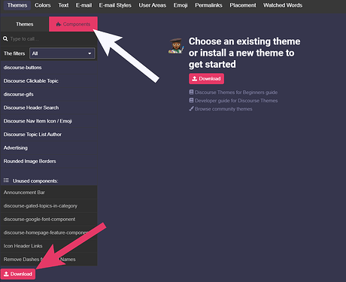Select Discourse Nav Item Icon / Emoji

click(49, 121)
